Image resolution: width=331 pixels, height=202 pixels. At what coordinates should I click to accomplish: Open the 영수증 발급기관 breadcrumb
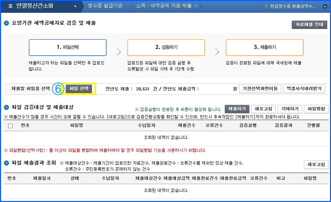(105, 6)
